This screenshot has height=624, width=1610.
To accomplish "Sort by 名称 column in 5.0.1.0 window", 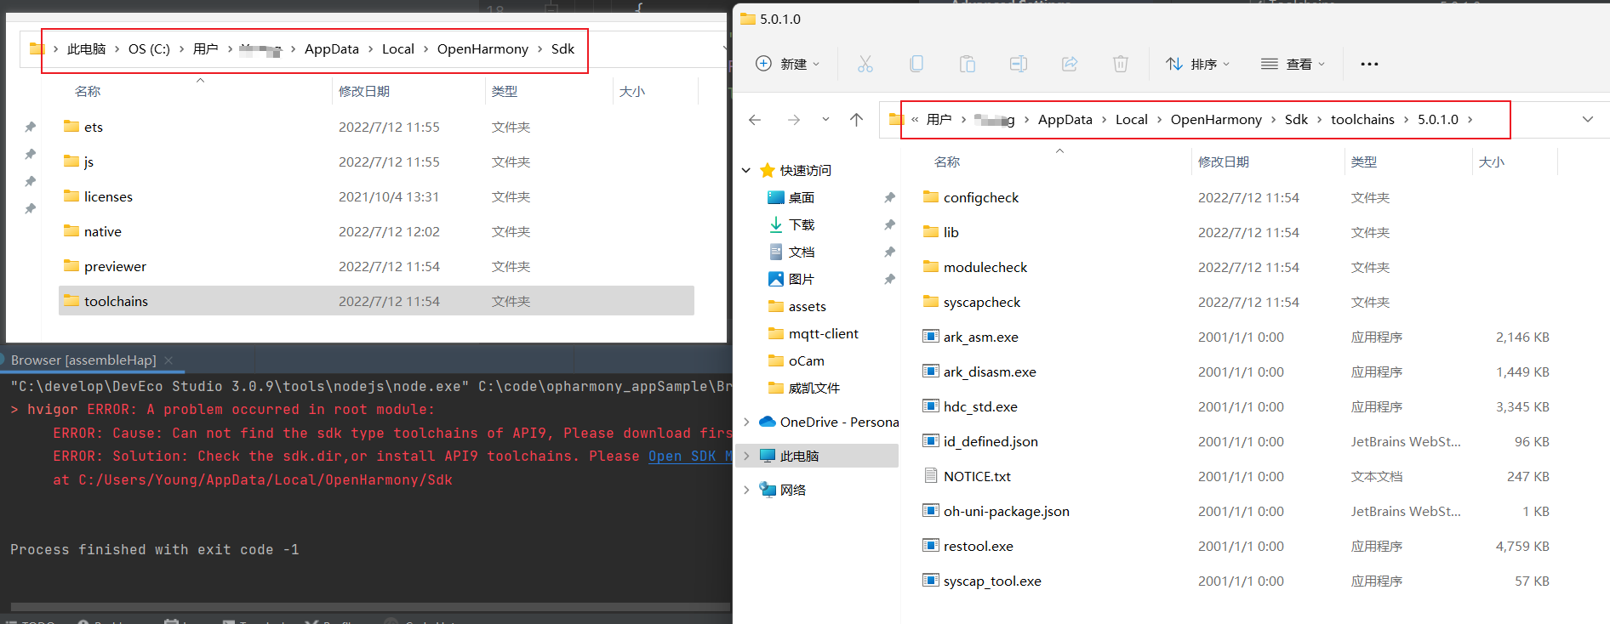I will click(947, 162).
